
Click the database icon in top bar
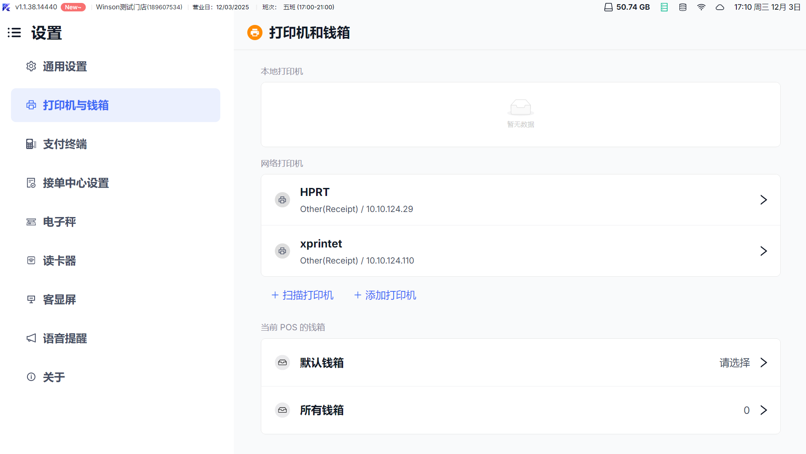[682, 7]
